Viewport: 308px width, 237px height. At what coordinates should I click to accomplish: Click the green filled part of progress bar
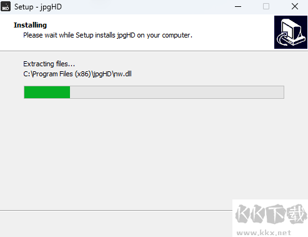click(x=47, y=92)
